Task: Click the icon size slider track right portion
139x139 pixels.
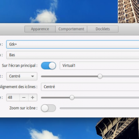Action: (x=107, y=98)
